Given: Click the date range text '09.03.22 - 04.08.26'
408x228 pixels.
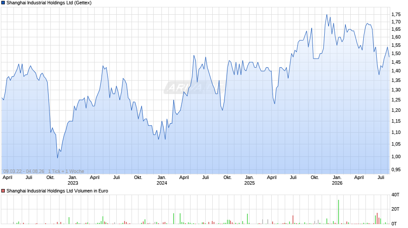Looking at the screenshot, I should pos(24,171).
